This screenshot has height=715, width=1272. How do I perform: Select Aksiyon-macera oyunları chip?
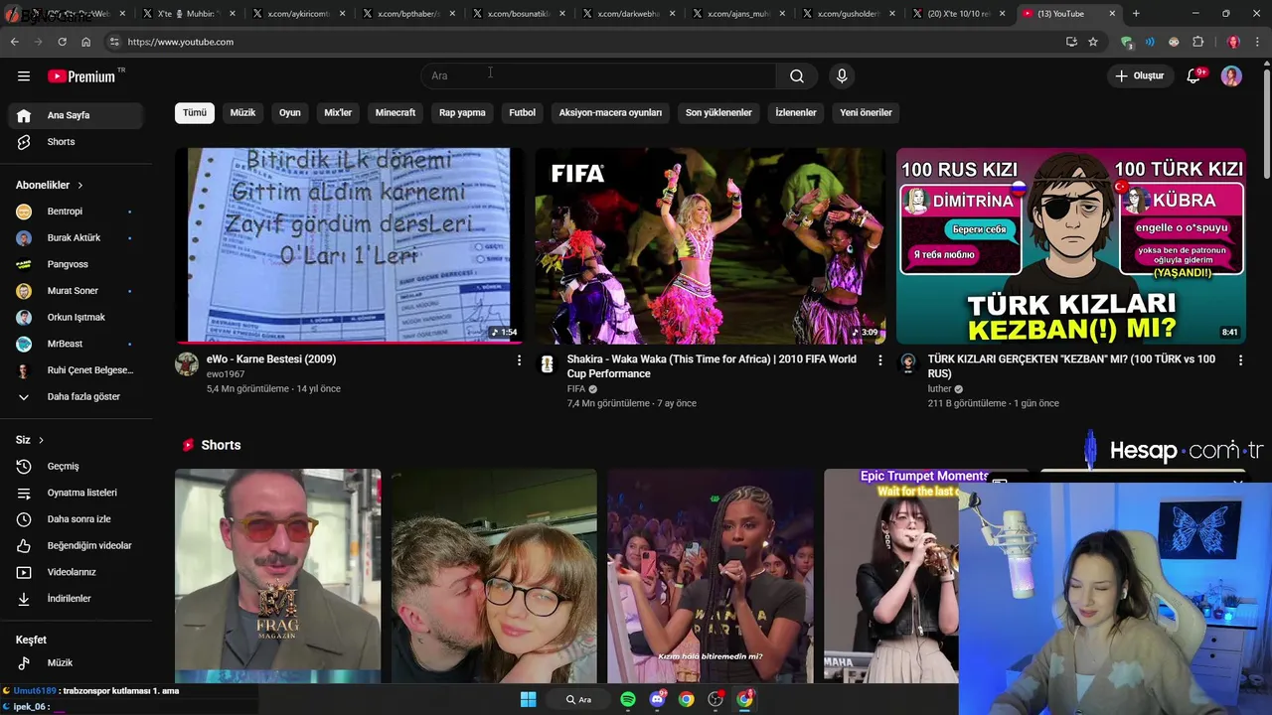tap(610, 113)
